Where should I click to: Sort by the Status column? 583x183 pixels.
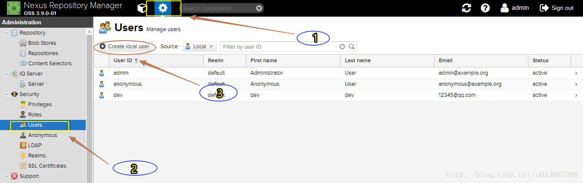click(549, 61)
